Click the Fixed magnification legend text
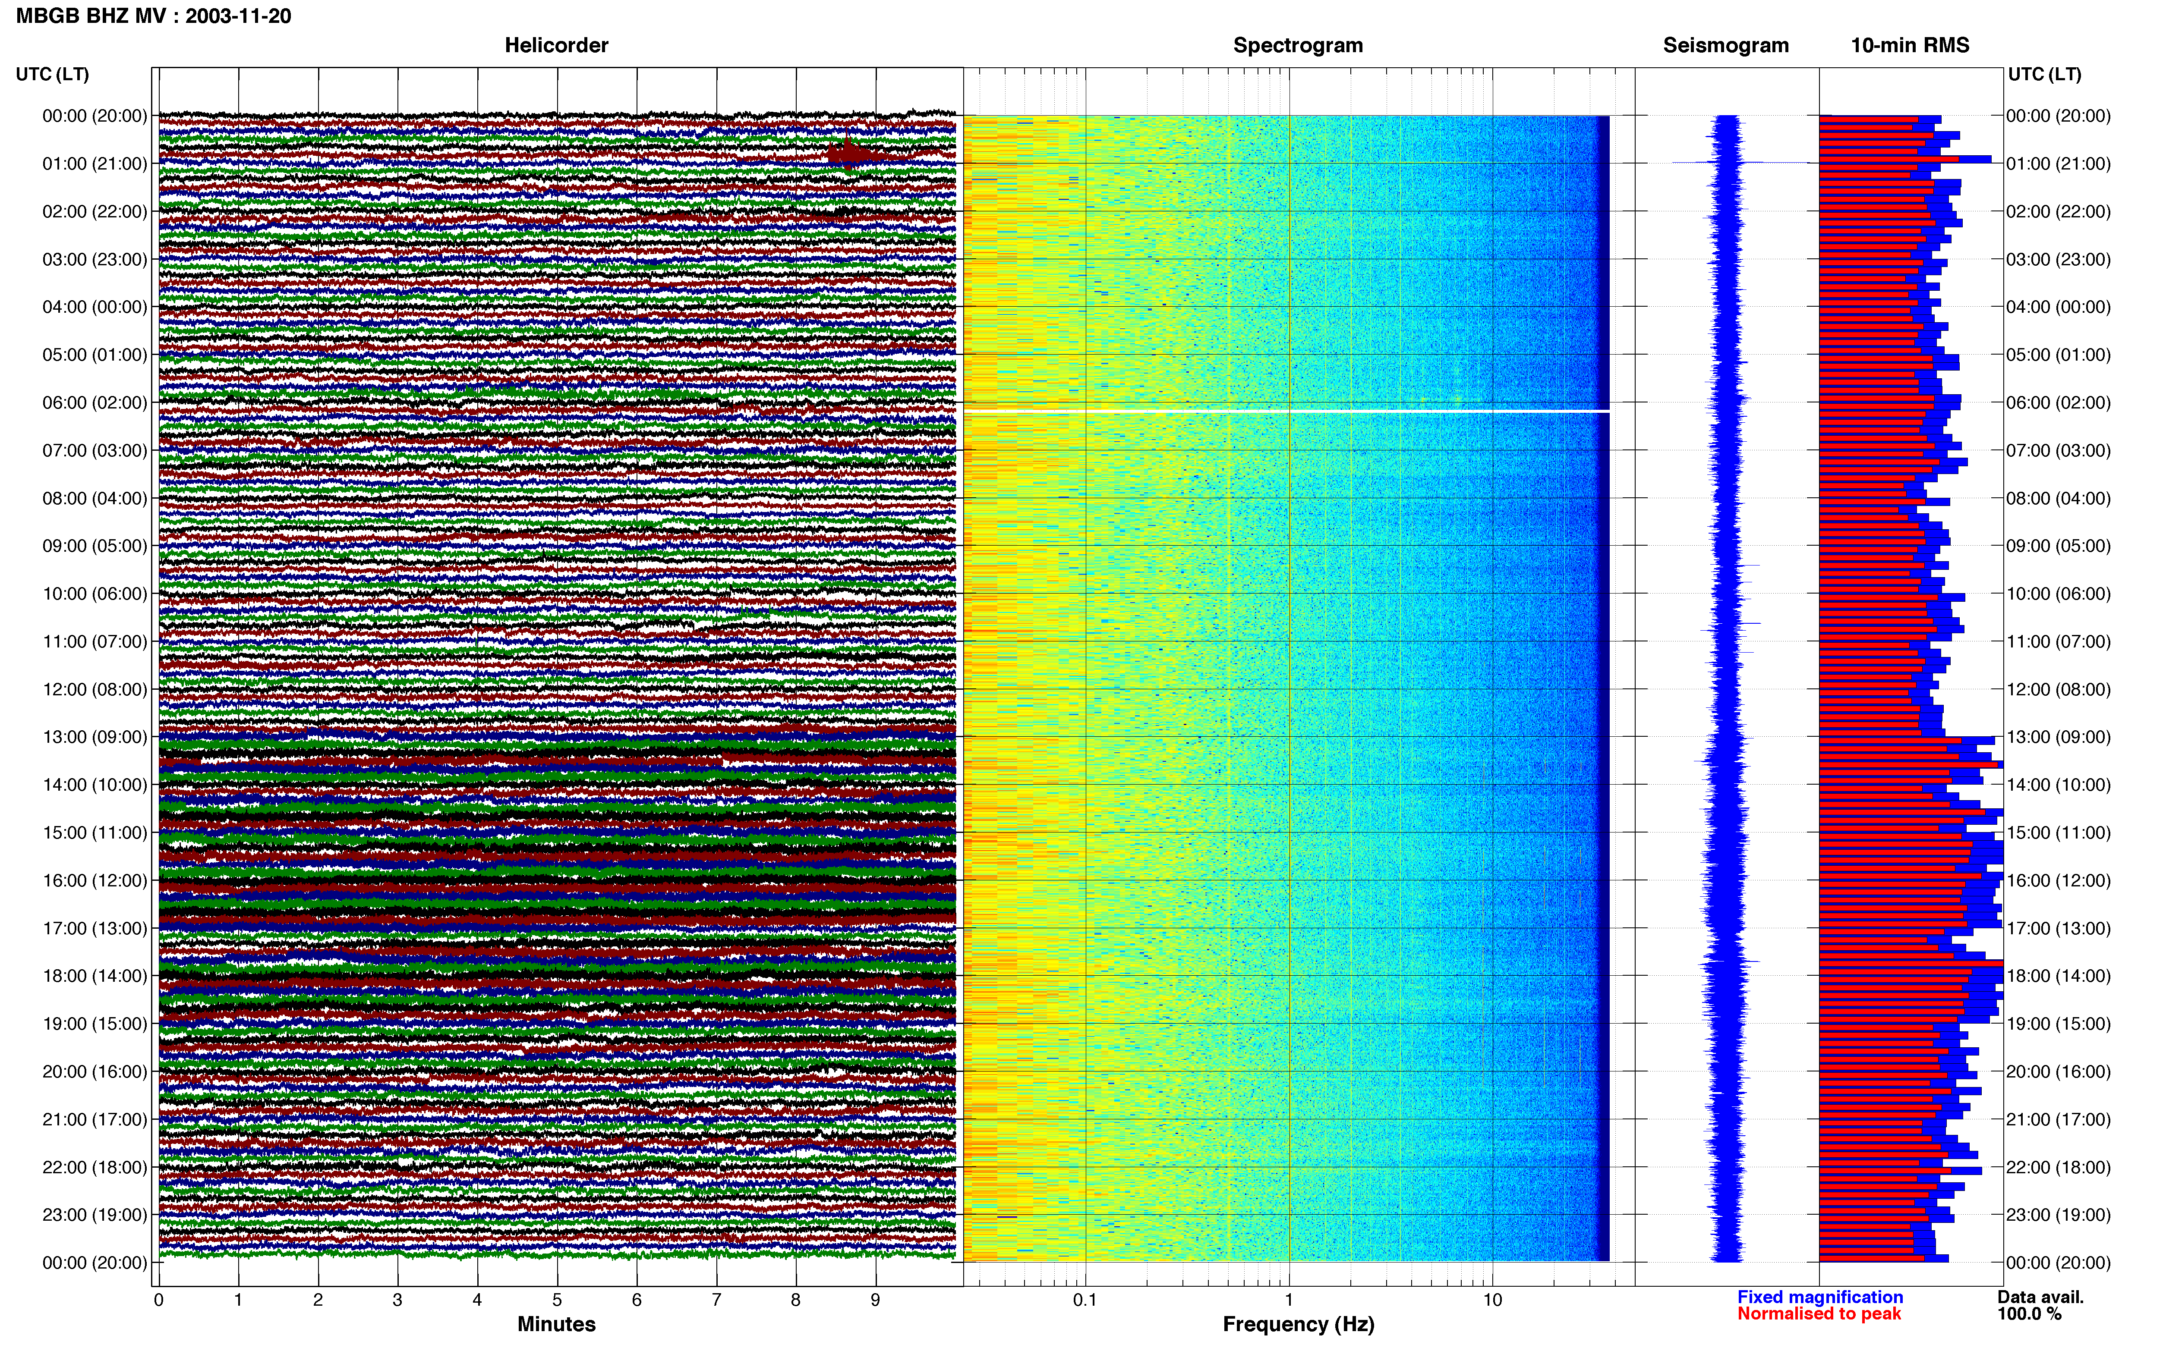The image size is (2166, 1354). tap(1819, 1297)
